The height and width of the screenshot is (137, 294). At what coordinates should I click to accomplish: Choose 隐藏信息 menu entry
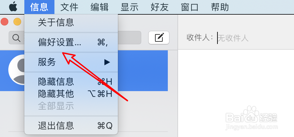(71, 82)
